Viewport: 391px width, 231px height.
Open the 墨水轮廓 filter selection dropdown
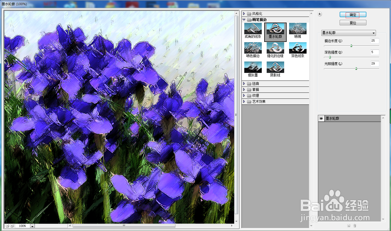348,33
